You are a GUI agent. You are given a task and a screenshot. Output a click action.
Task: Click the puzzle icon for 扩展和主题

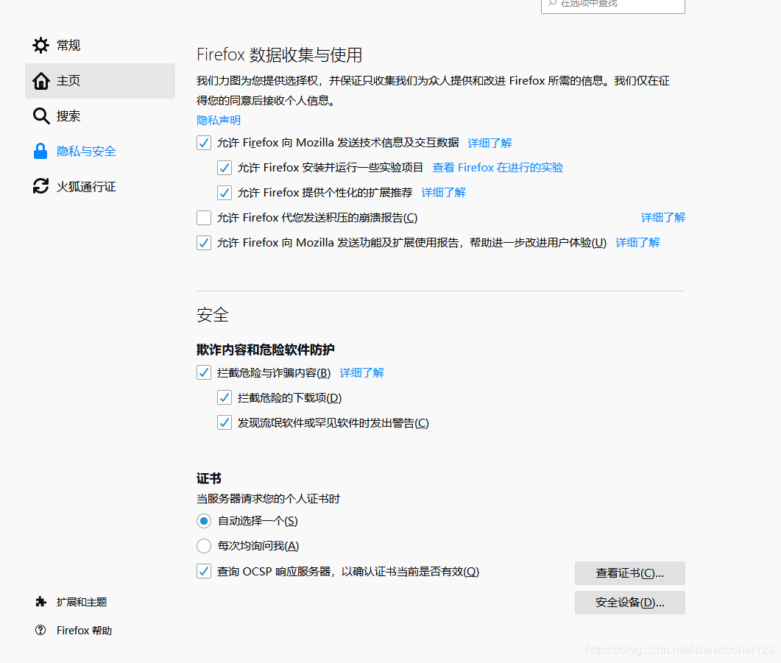[40, 602]
